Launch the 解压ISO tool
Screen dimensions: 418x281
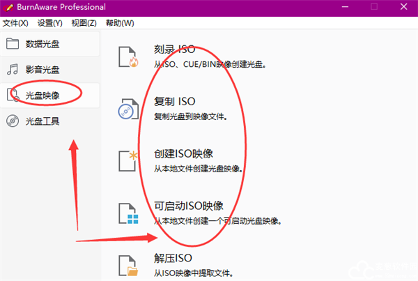pos(173,258)
